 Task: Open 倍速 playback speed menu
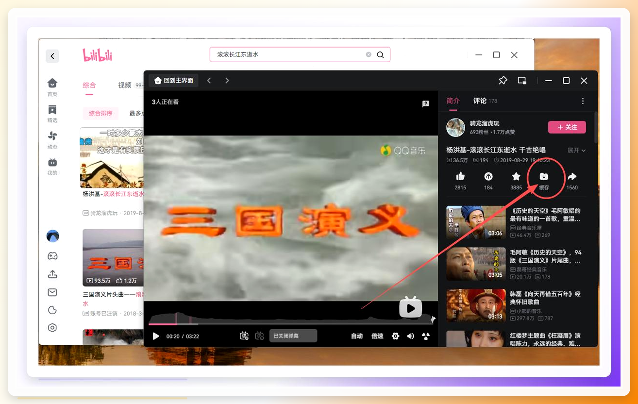click(377, 336)
